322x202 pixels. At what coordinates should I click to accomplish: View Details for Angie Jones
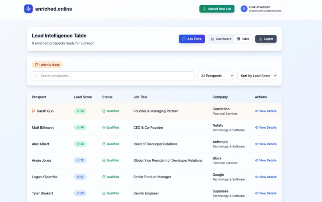(266, 161)
